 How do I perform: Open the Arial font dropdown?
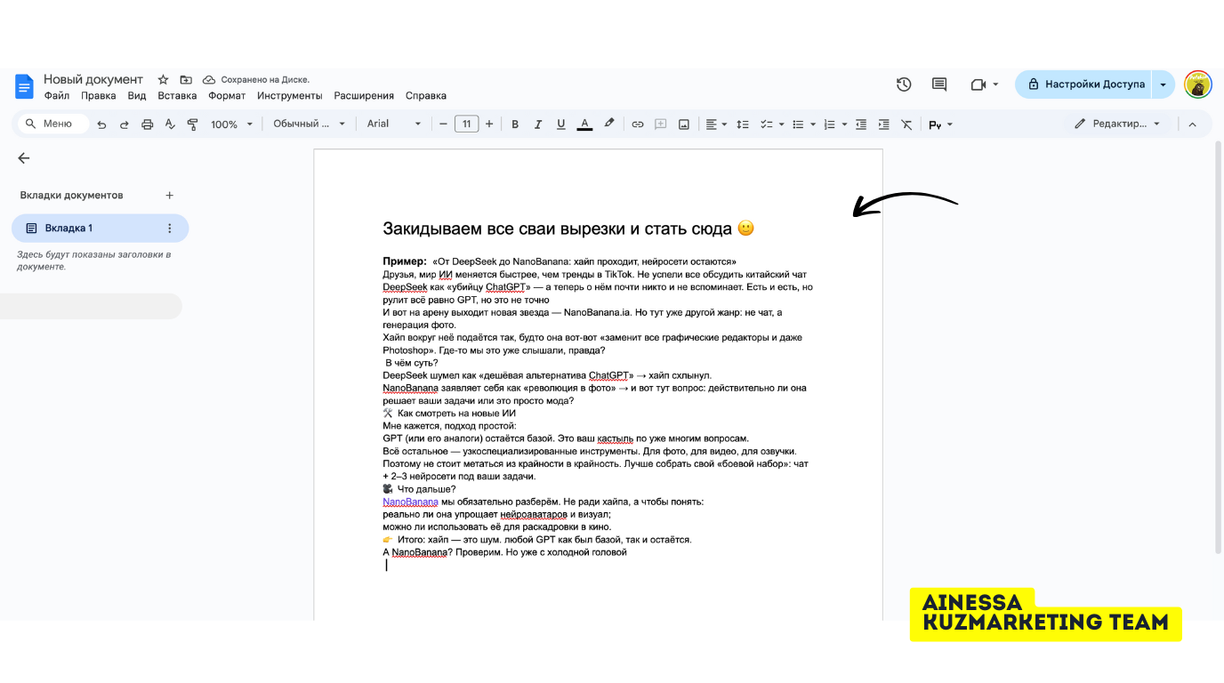pyautogui.click(x=394, y=125)
